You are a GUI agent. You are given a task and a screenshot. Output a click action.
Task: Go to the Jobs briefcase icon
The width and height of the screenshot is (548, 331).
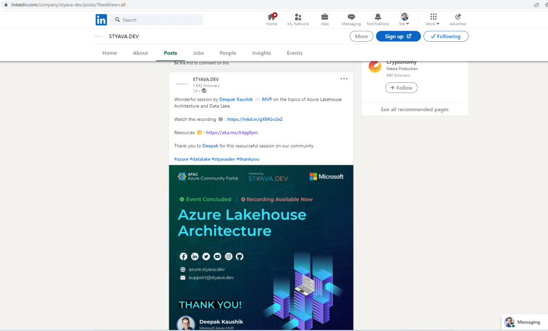tap(325, 17)
